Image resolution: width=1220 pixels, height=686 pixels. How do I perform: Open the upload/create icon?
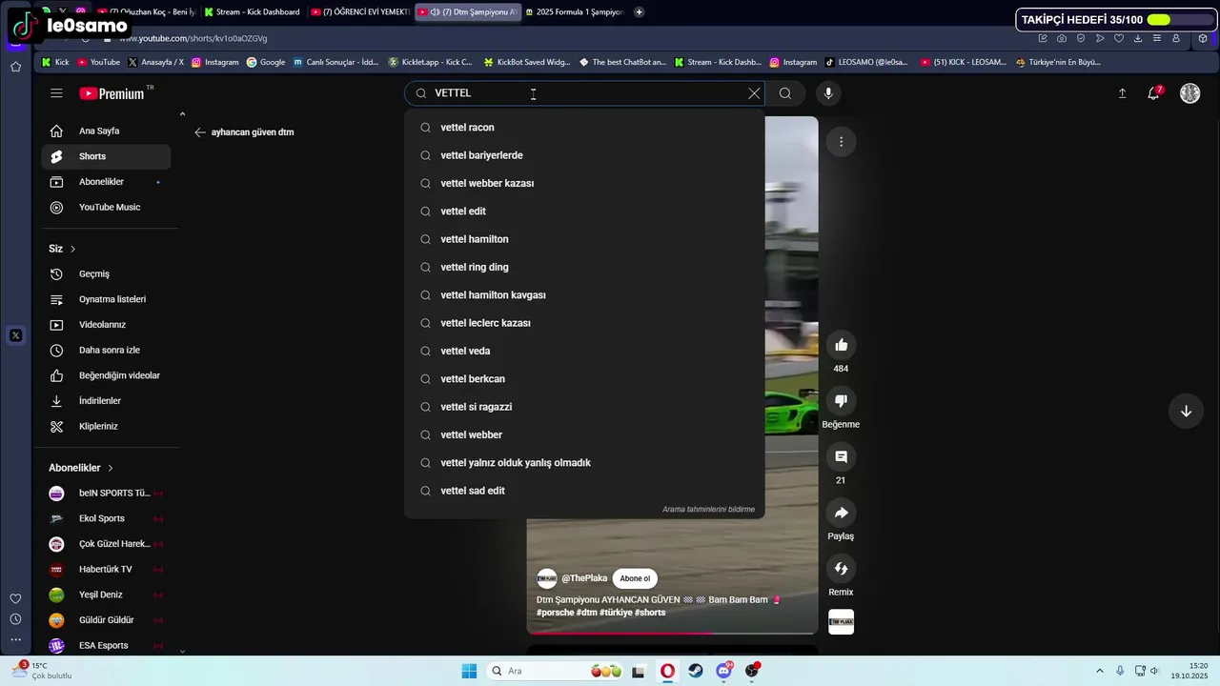pyautogui.click(x=1122, y=93)
